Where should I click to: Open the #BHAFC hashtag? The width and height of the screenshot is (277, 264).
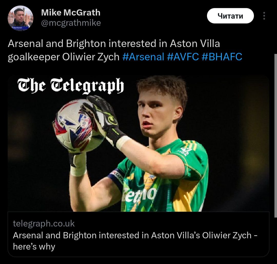tap(222, 57)
